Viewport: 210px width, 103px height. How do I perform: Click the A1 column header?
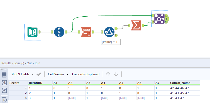click(x=60, y=83)
